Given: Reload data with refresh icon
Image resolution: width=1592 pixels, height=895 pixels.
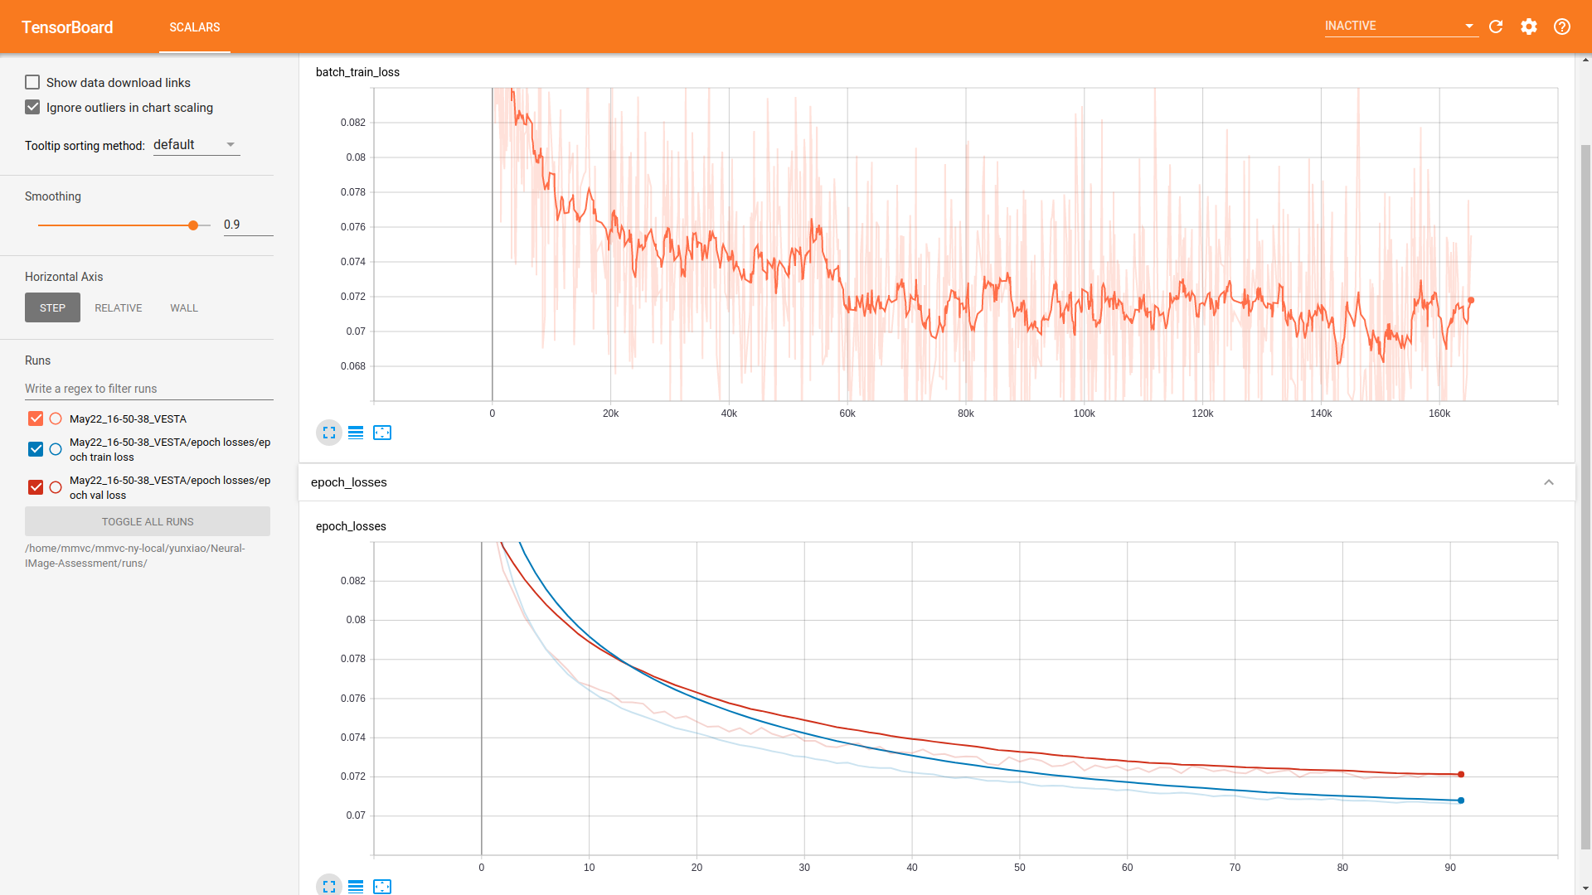Looking at the screenshot, I should click(x=1496, y=27).
